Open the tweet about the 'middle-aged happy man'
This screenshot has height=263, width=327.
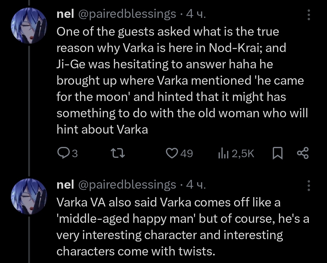pos(182,227)
